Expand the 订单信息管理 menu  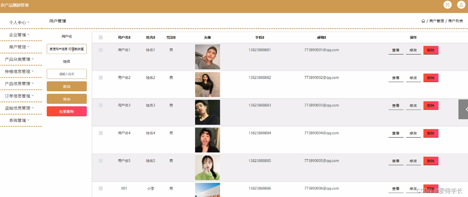point(19,96)
